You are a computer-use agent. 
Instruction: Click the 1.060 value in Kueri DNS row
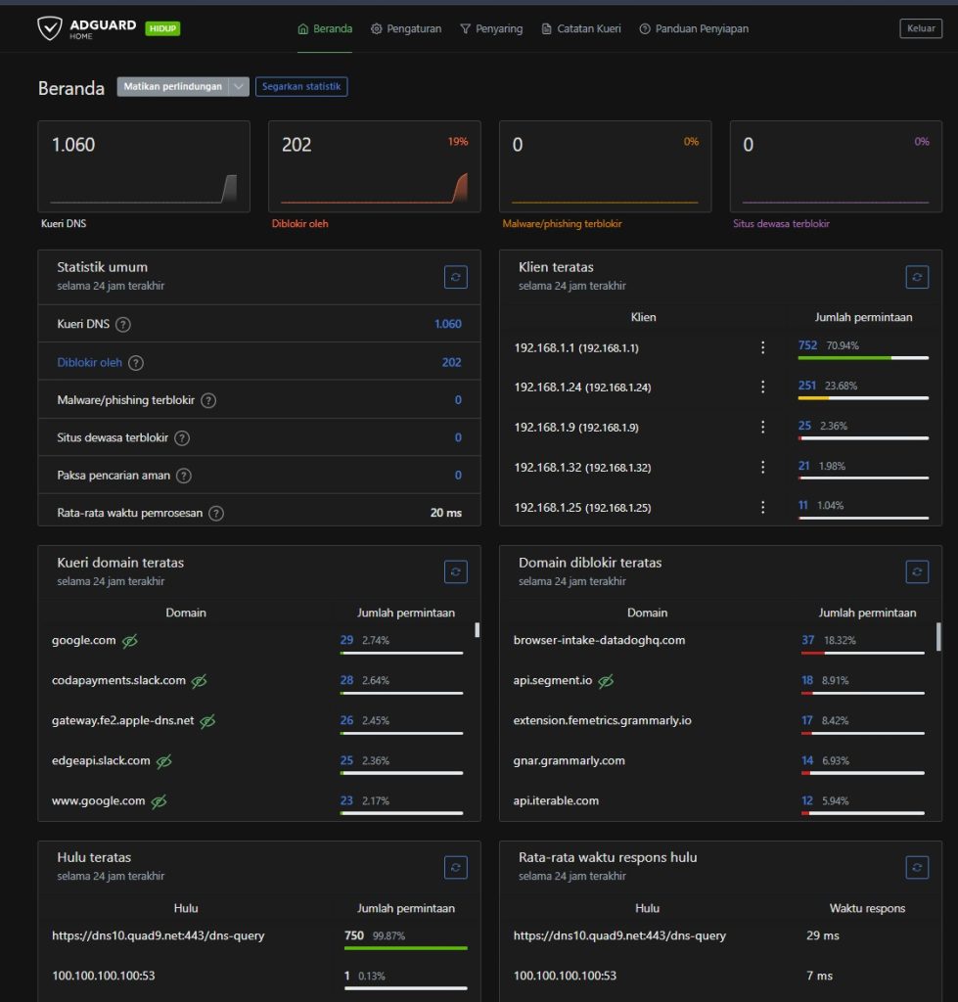tap(448, 324)
